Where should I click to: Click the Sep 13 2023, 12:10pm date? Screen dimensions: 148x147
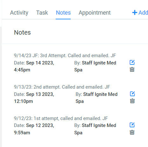pyautogui.click(x=34, y=98)
